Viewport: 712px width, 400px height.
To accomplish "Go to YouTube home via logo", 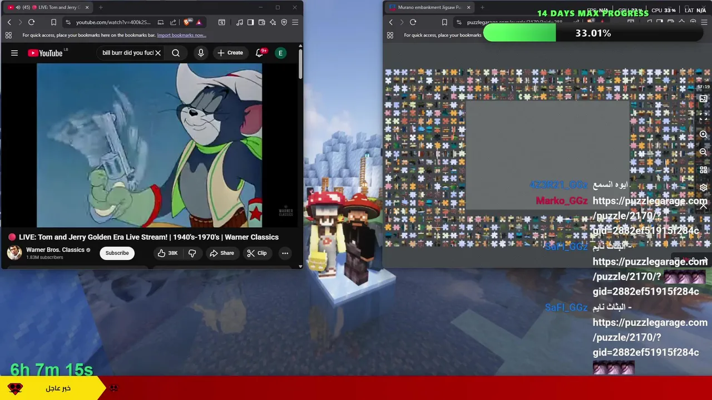I will click(46, 53).
